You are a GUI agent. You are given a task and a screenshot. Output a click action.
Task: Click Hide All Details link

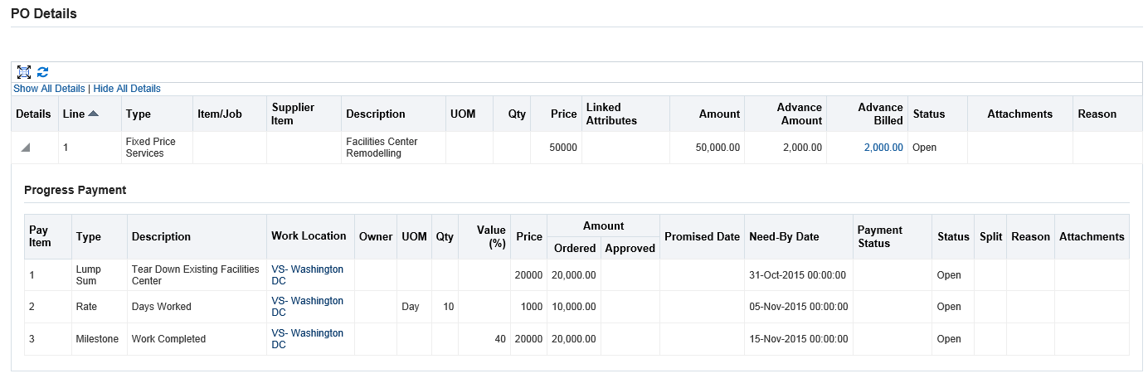point(127,89)
